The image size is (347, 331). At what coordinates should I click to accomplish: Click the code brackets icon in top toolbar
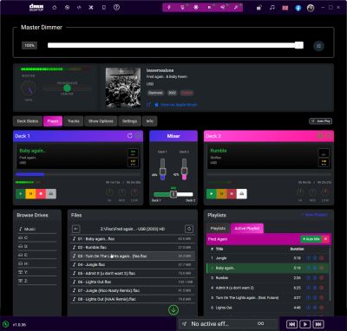[79, 8]
